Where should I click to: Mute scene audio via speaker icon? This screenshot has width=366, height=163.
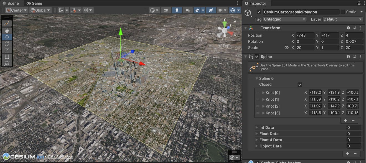[187, 10]
